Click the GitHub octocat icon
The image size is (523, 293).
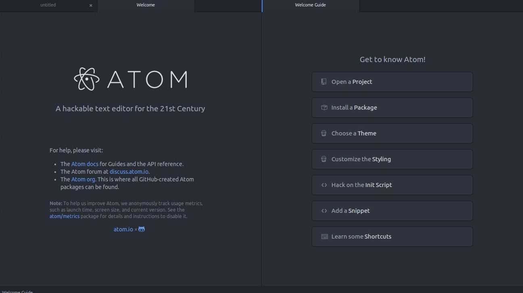(142, 229)
